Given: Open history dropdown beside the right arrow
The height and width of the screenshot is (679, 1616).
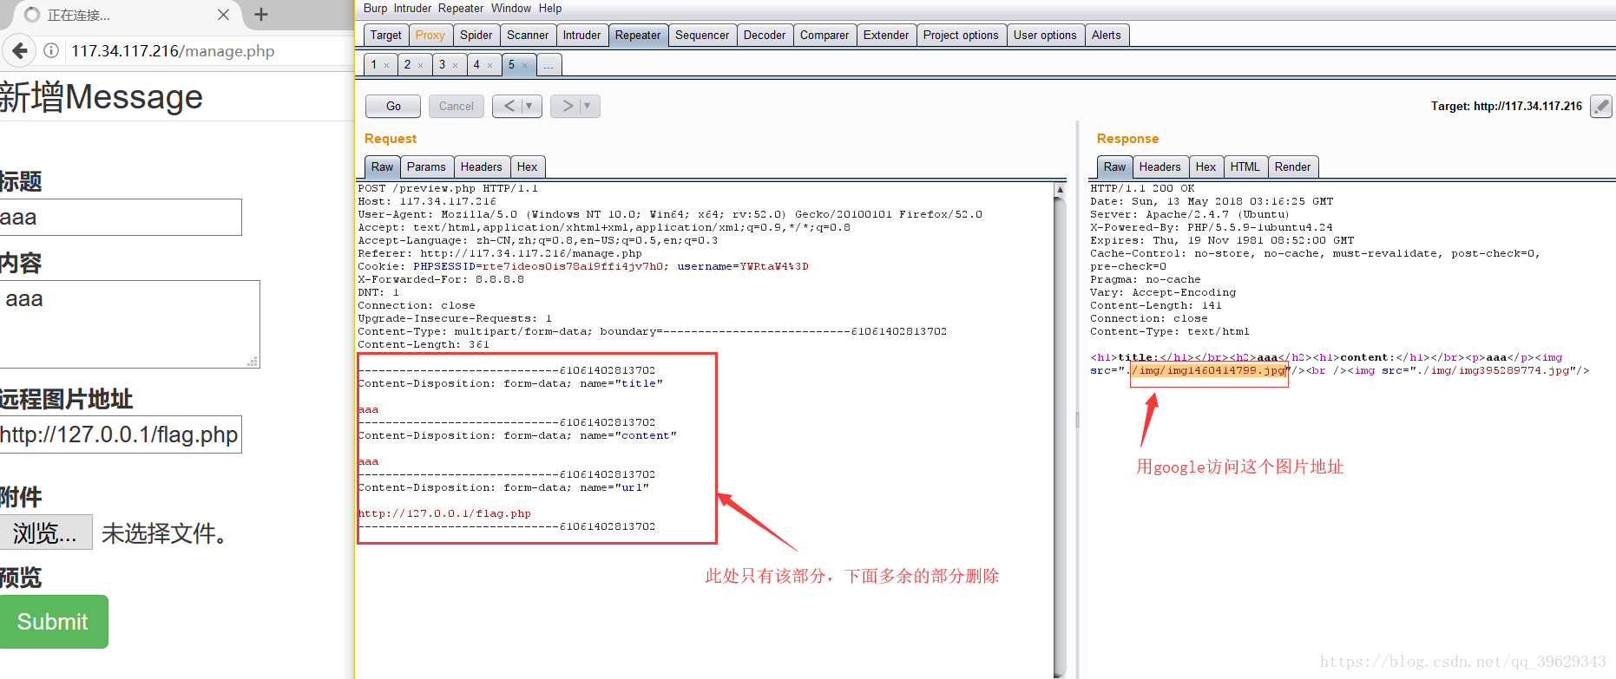Looking at the screenshot, I should [588, 106].
